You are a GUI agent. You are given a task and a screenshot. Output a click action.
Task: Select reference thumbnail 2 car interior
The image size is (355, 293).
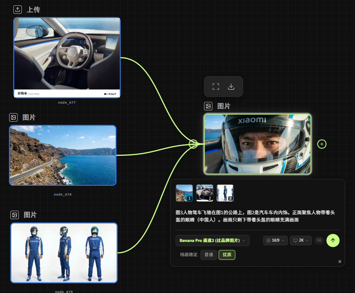point(204,193)
